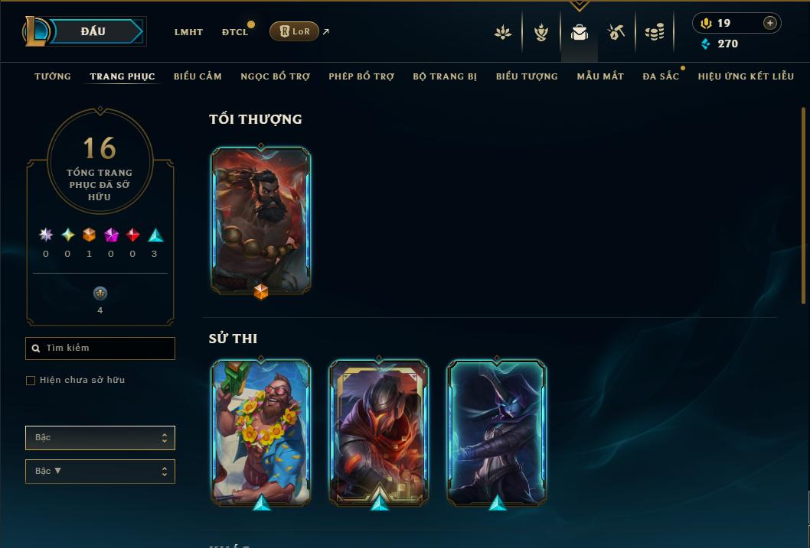The height and width of the screenshot is (548, 810).
Task: Open the lotus icon in top bar
Action: click(503, 32)
